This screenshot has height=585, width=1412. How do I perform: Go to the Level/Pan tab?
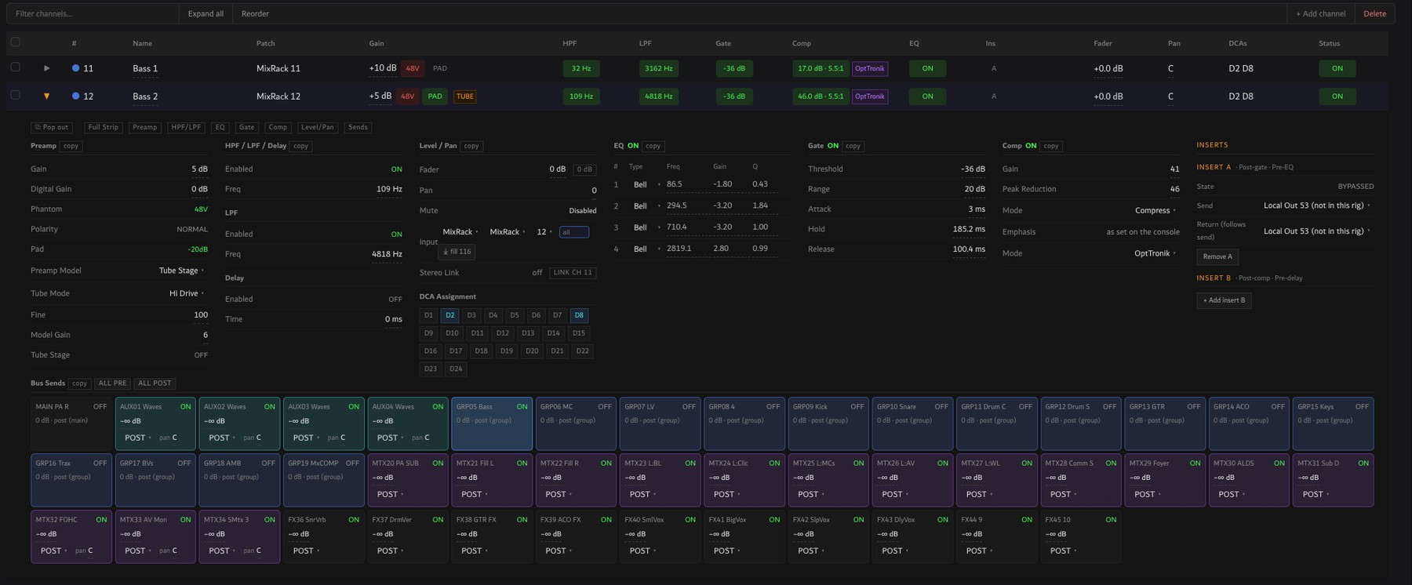point(318,127)
